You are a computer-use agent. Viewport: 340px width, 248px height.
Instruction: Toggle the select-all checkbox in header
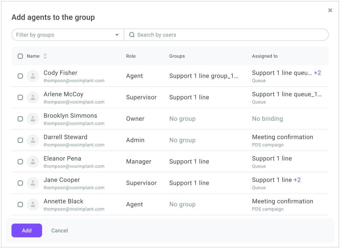[x=20, y=56]
